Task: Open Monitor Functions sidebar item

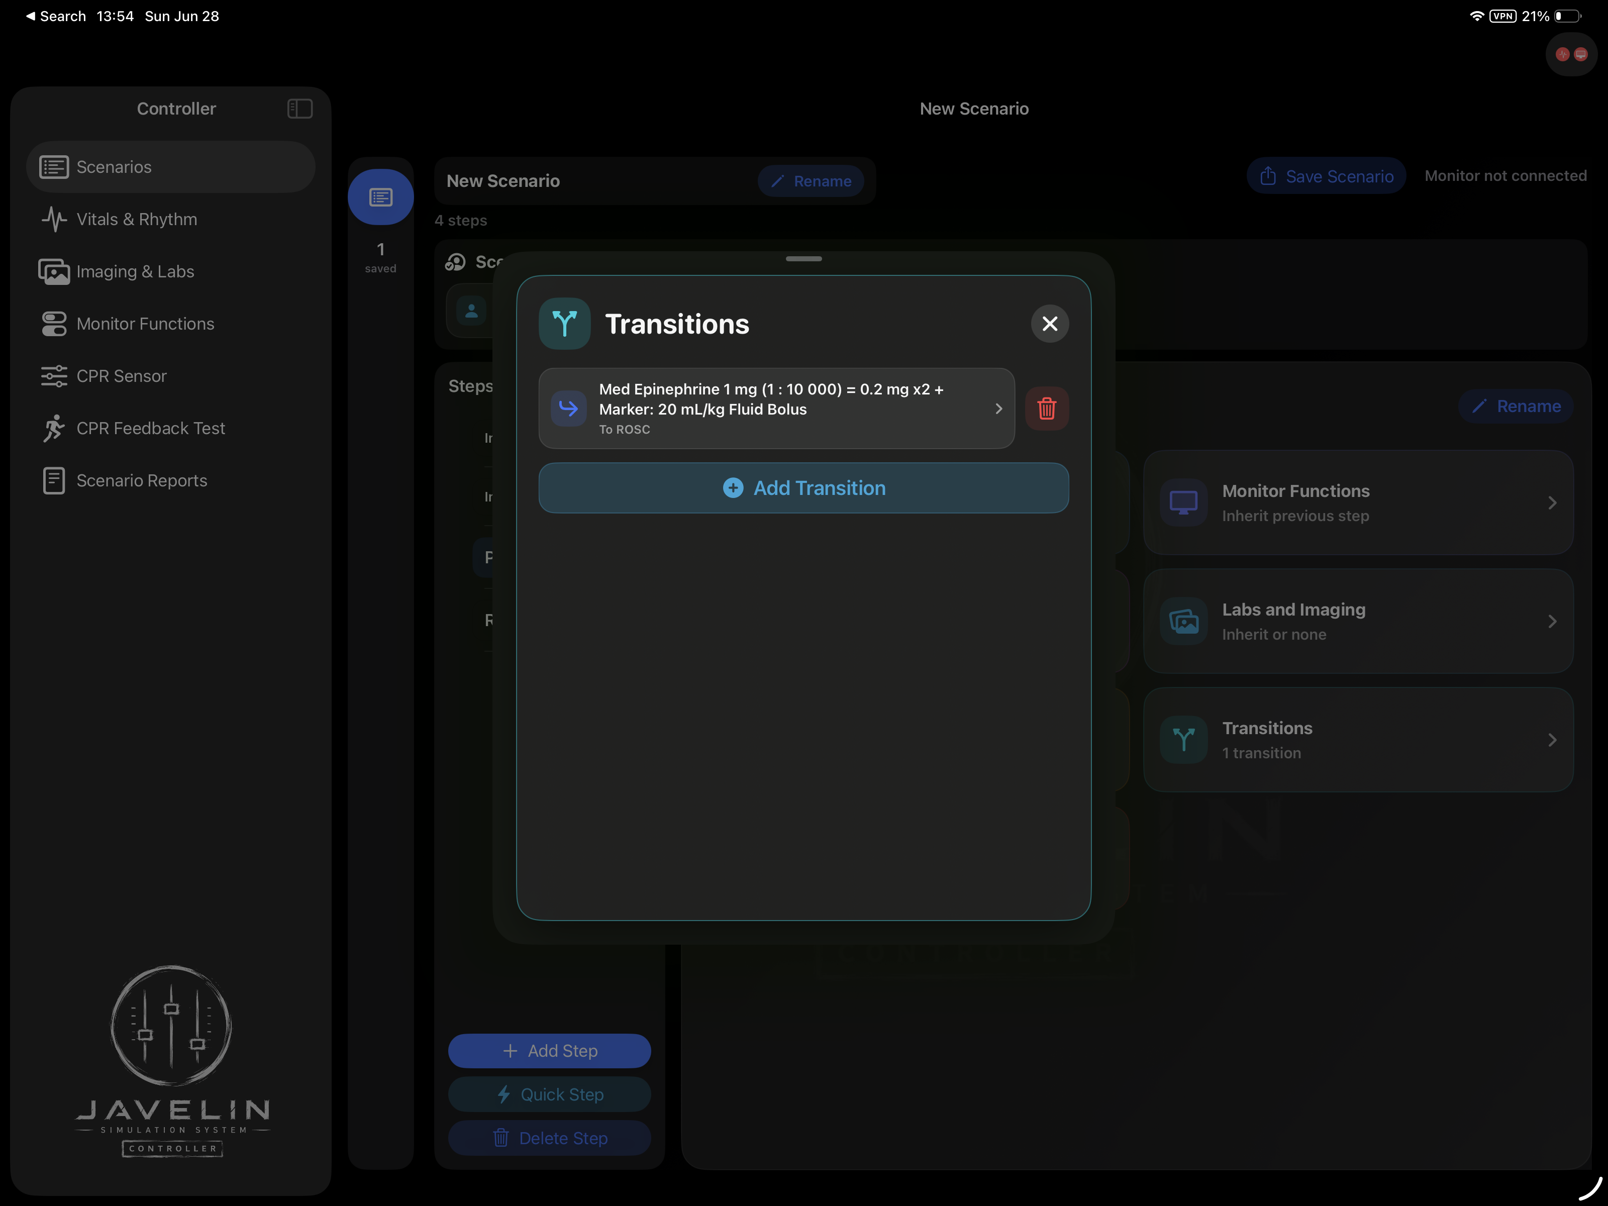Action: coord(171,324)
